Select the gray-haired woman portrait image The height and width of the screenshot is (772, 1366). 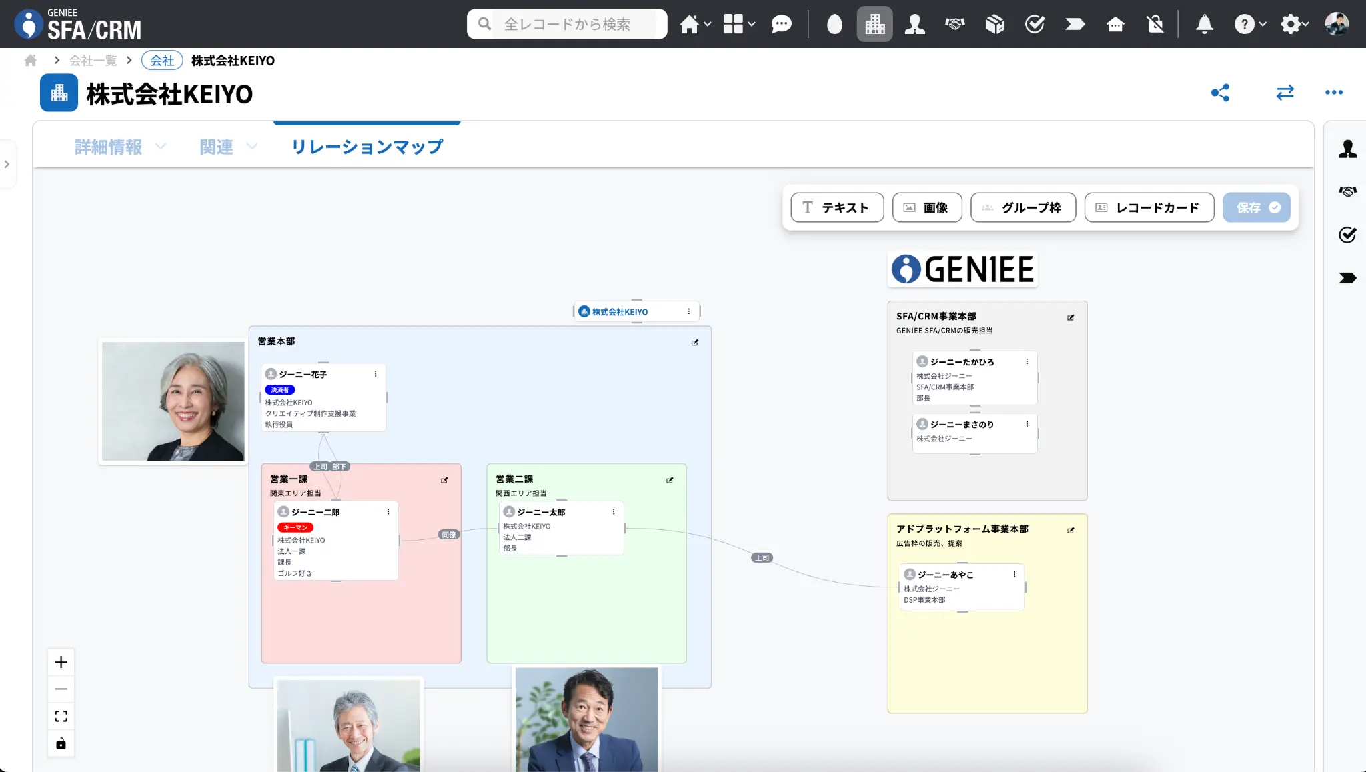[x=173, y=401]
